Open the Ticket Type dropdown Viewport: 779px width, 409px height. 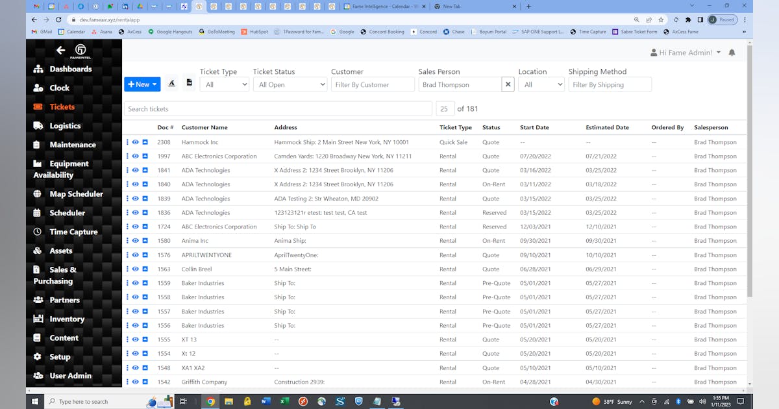tap(225, 84)
